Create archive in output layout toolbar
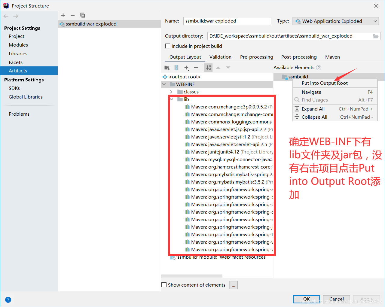Screen dimensions: 385x307 click(176, 68)
